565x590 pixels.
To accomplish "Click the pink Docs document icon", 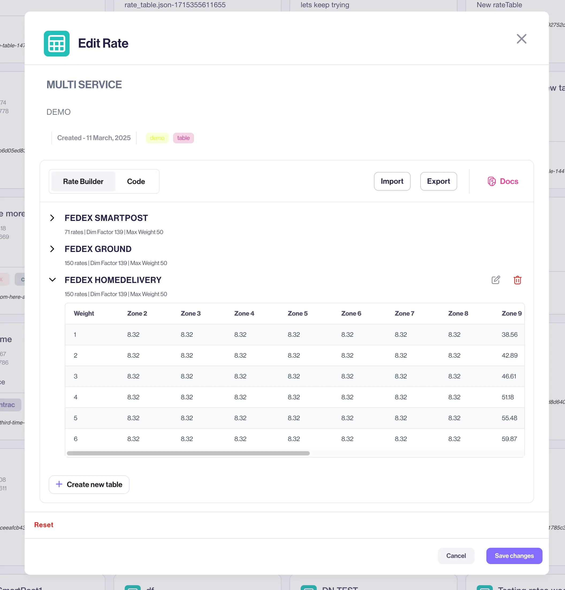I will (491, 181).
